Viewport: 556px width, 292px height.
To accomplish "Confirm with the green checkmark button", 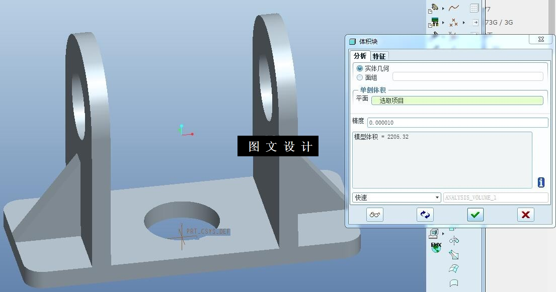I will [475, 215].
